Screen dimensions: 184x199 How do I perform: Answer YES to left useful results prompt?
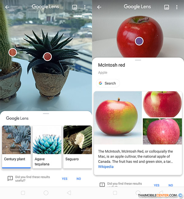pyautogui.click(x=65, y=179)
